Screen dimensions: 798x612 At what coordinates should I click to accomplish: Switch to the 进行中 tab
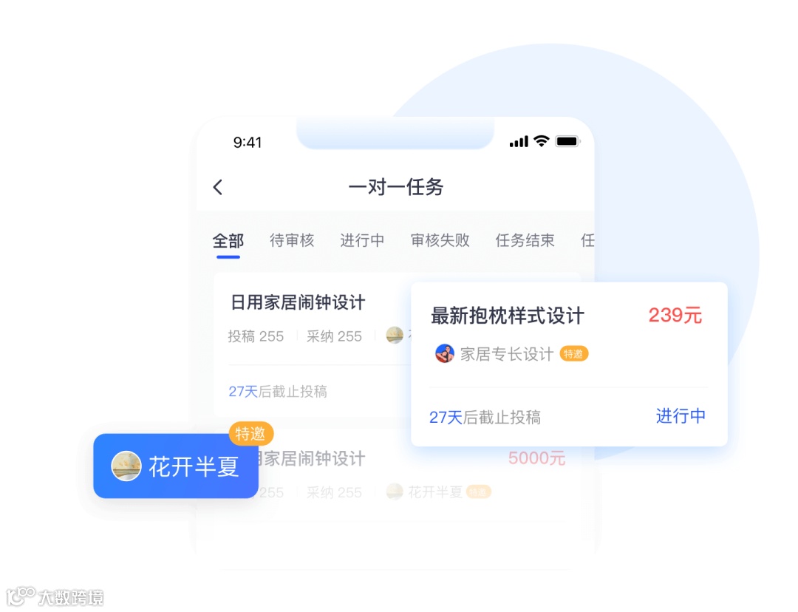pos(362,239)
